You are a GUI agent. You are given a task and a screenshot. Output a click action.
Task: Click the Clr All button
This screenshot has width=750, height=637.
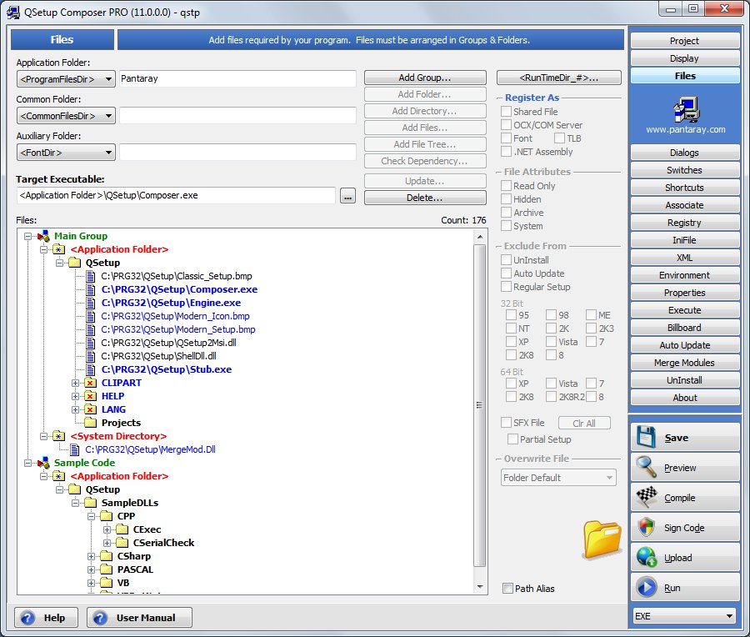[x=583, y=423]
